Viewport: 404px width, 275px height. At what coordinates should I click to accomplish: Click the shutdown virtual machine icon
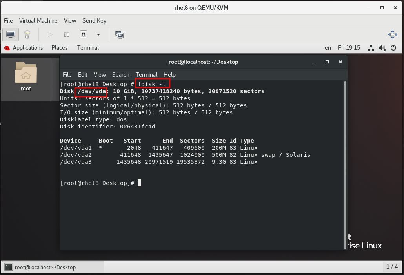pos(84,34)
